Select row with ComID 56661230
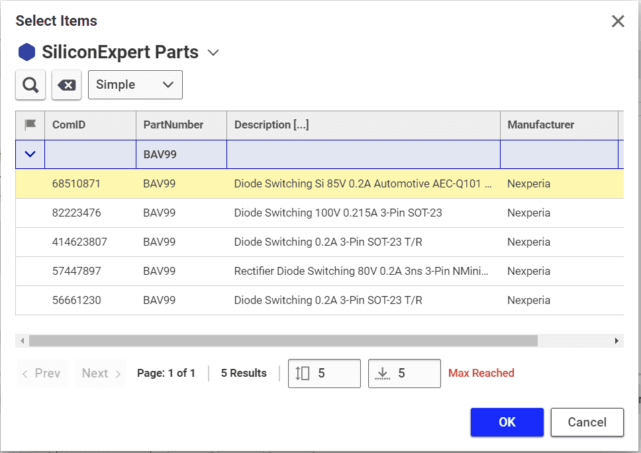 (320, 300)
